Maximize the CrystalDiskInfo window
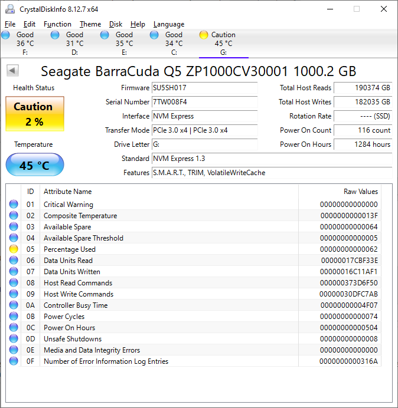Image resolution: width=398 pixels, height=408 pixels. point(357,9)
